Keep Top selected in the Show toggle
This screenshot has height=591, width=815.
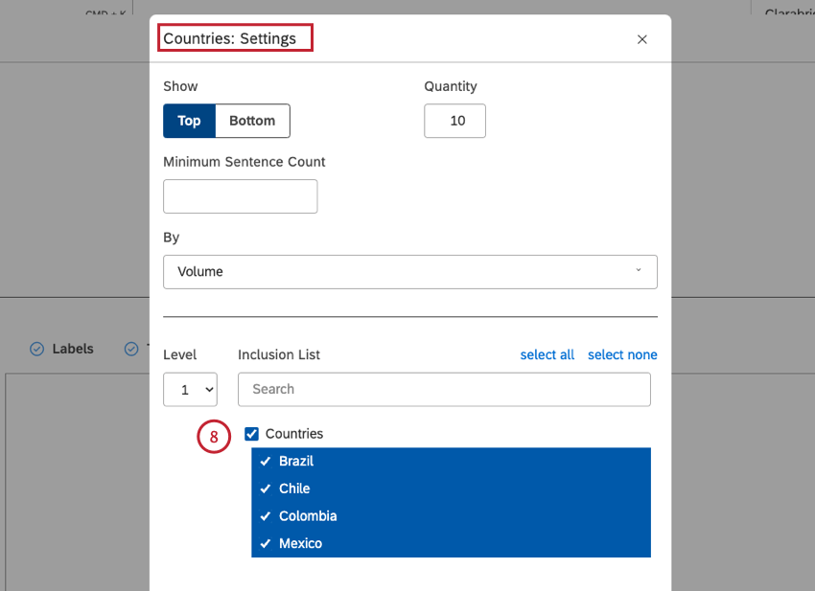pos(189,121)
